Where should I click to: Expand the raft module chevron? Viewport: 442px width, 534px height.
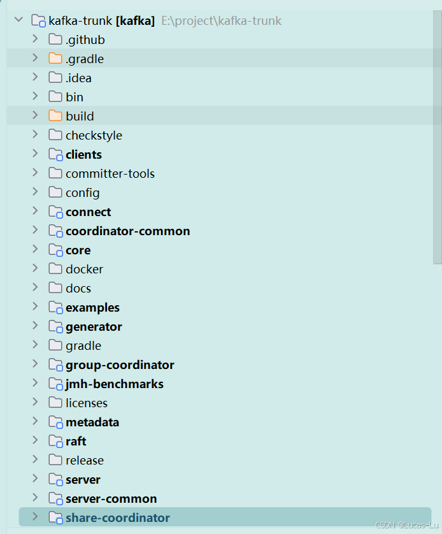point(35,440)
